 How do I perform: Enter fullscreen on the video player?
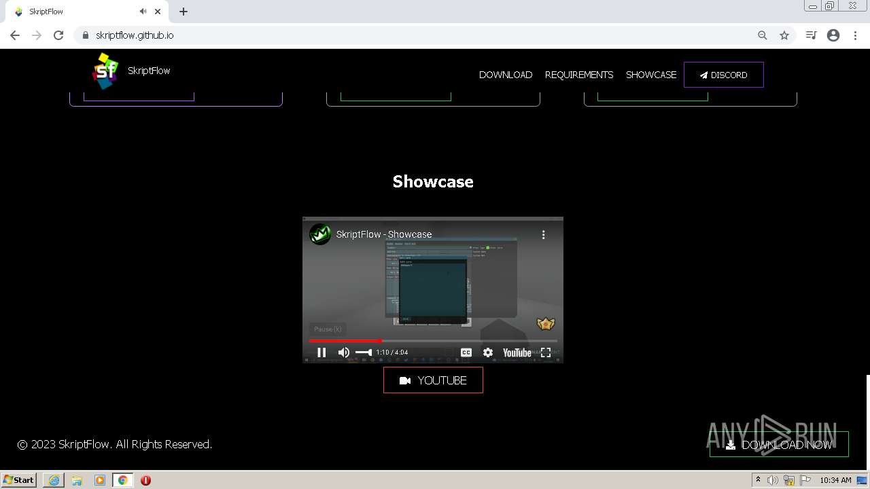point(546,352)
